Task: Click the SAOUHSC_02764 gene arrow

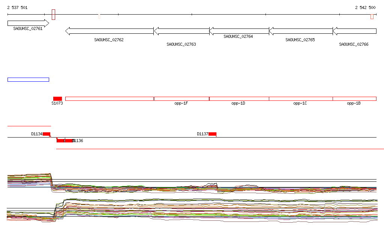Action: coord(239,31)
